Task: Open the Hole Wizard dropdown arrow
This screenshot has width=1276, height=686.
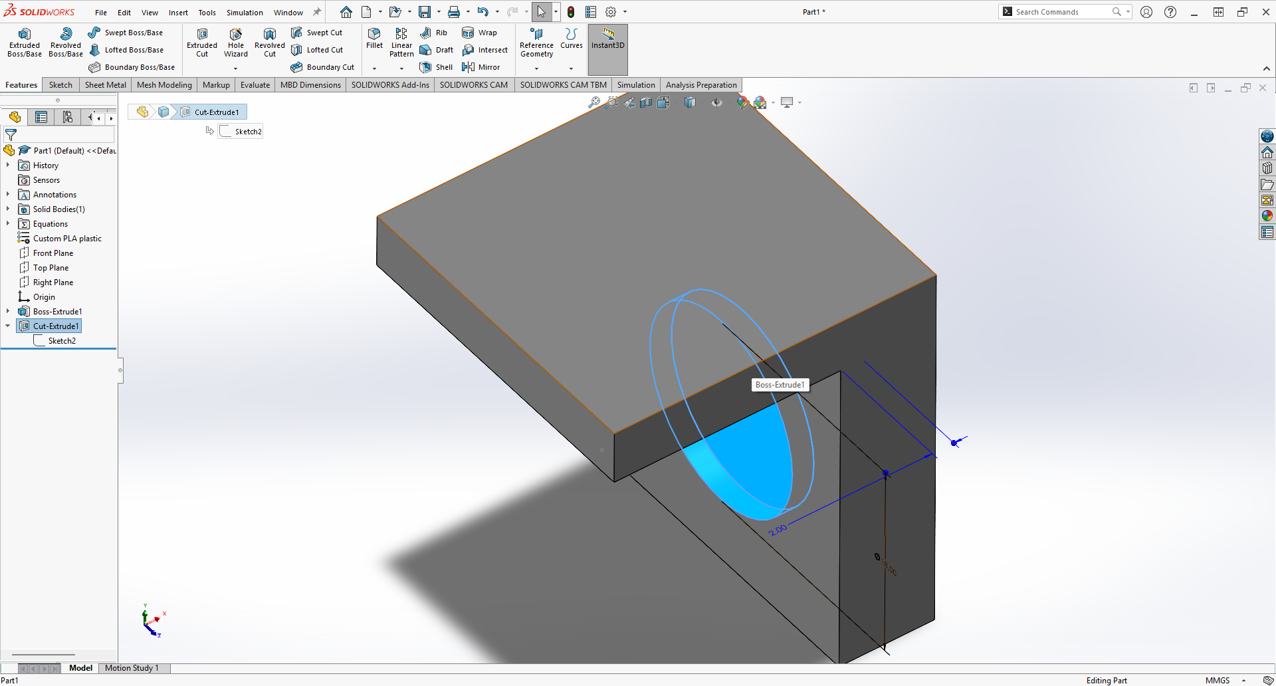Action: tap(236, 68)
